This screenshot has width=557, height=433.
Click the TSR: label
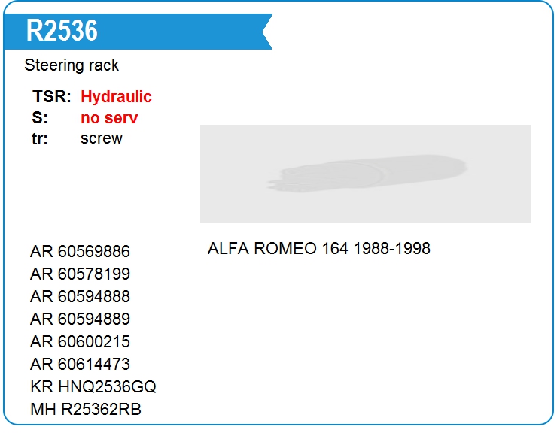pyautogui.click(x=52, y=97)
